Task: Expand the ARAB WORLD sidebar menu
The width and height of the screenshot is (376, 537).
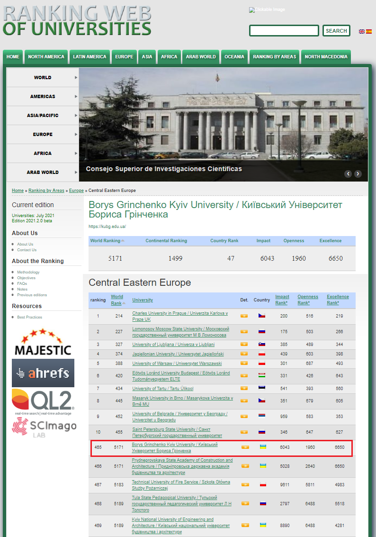Action: (x=43, y=172)
